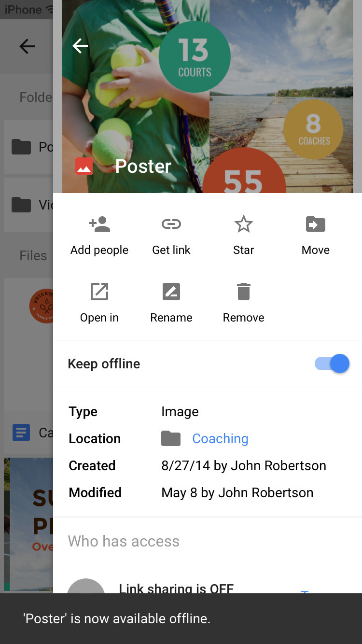
Task: Tap the black back arrow in background header
Action: click(27, 46)
